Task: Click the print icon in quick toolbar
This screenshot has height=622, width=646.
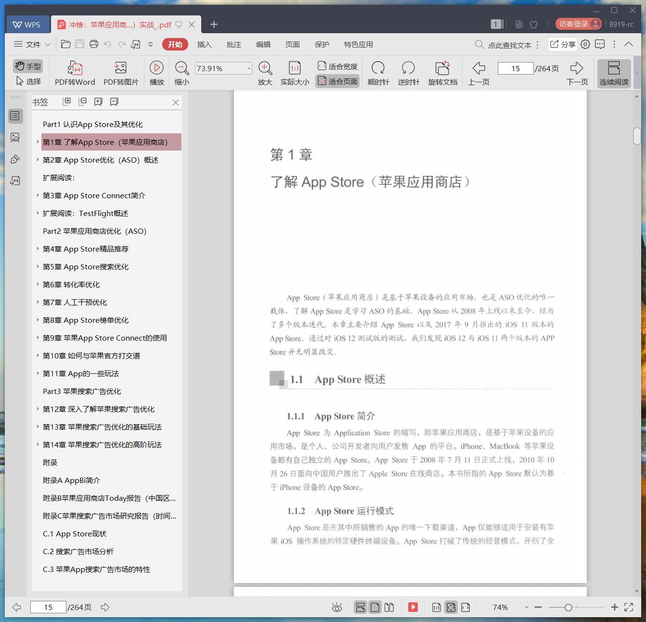Action: (94, 44)
